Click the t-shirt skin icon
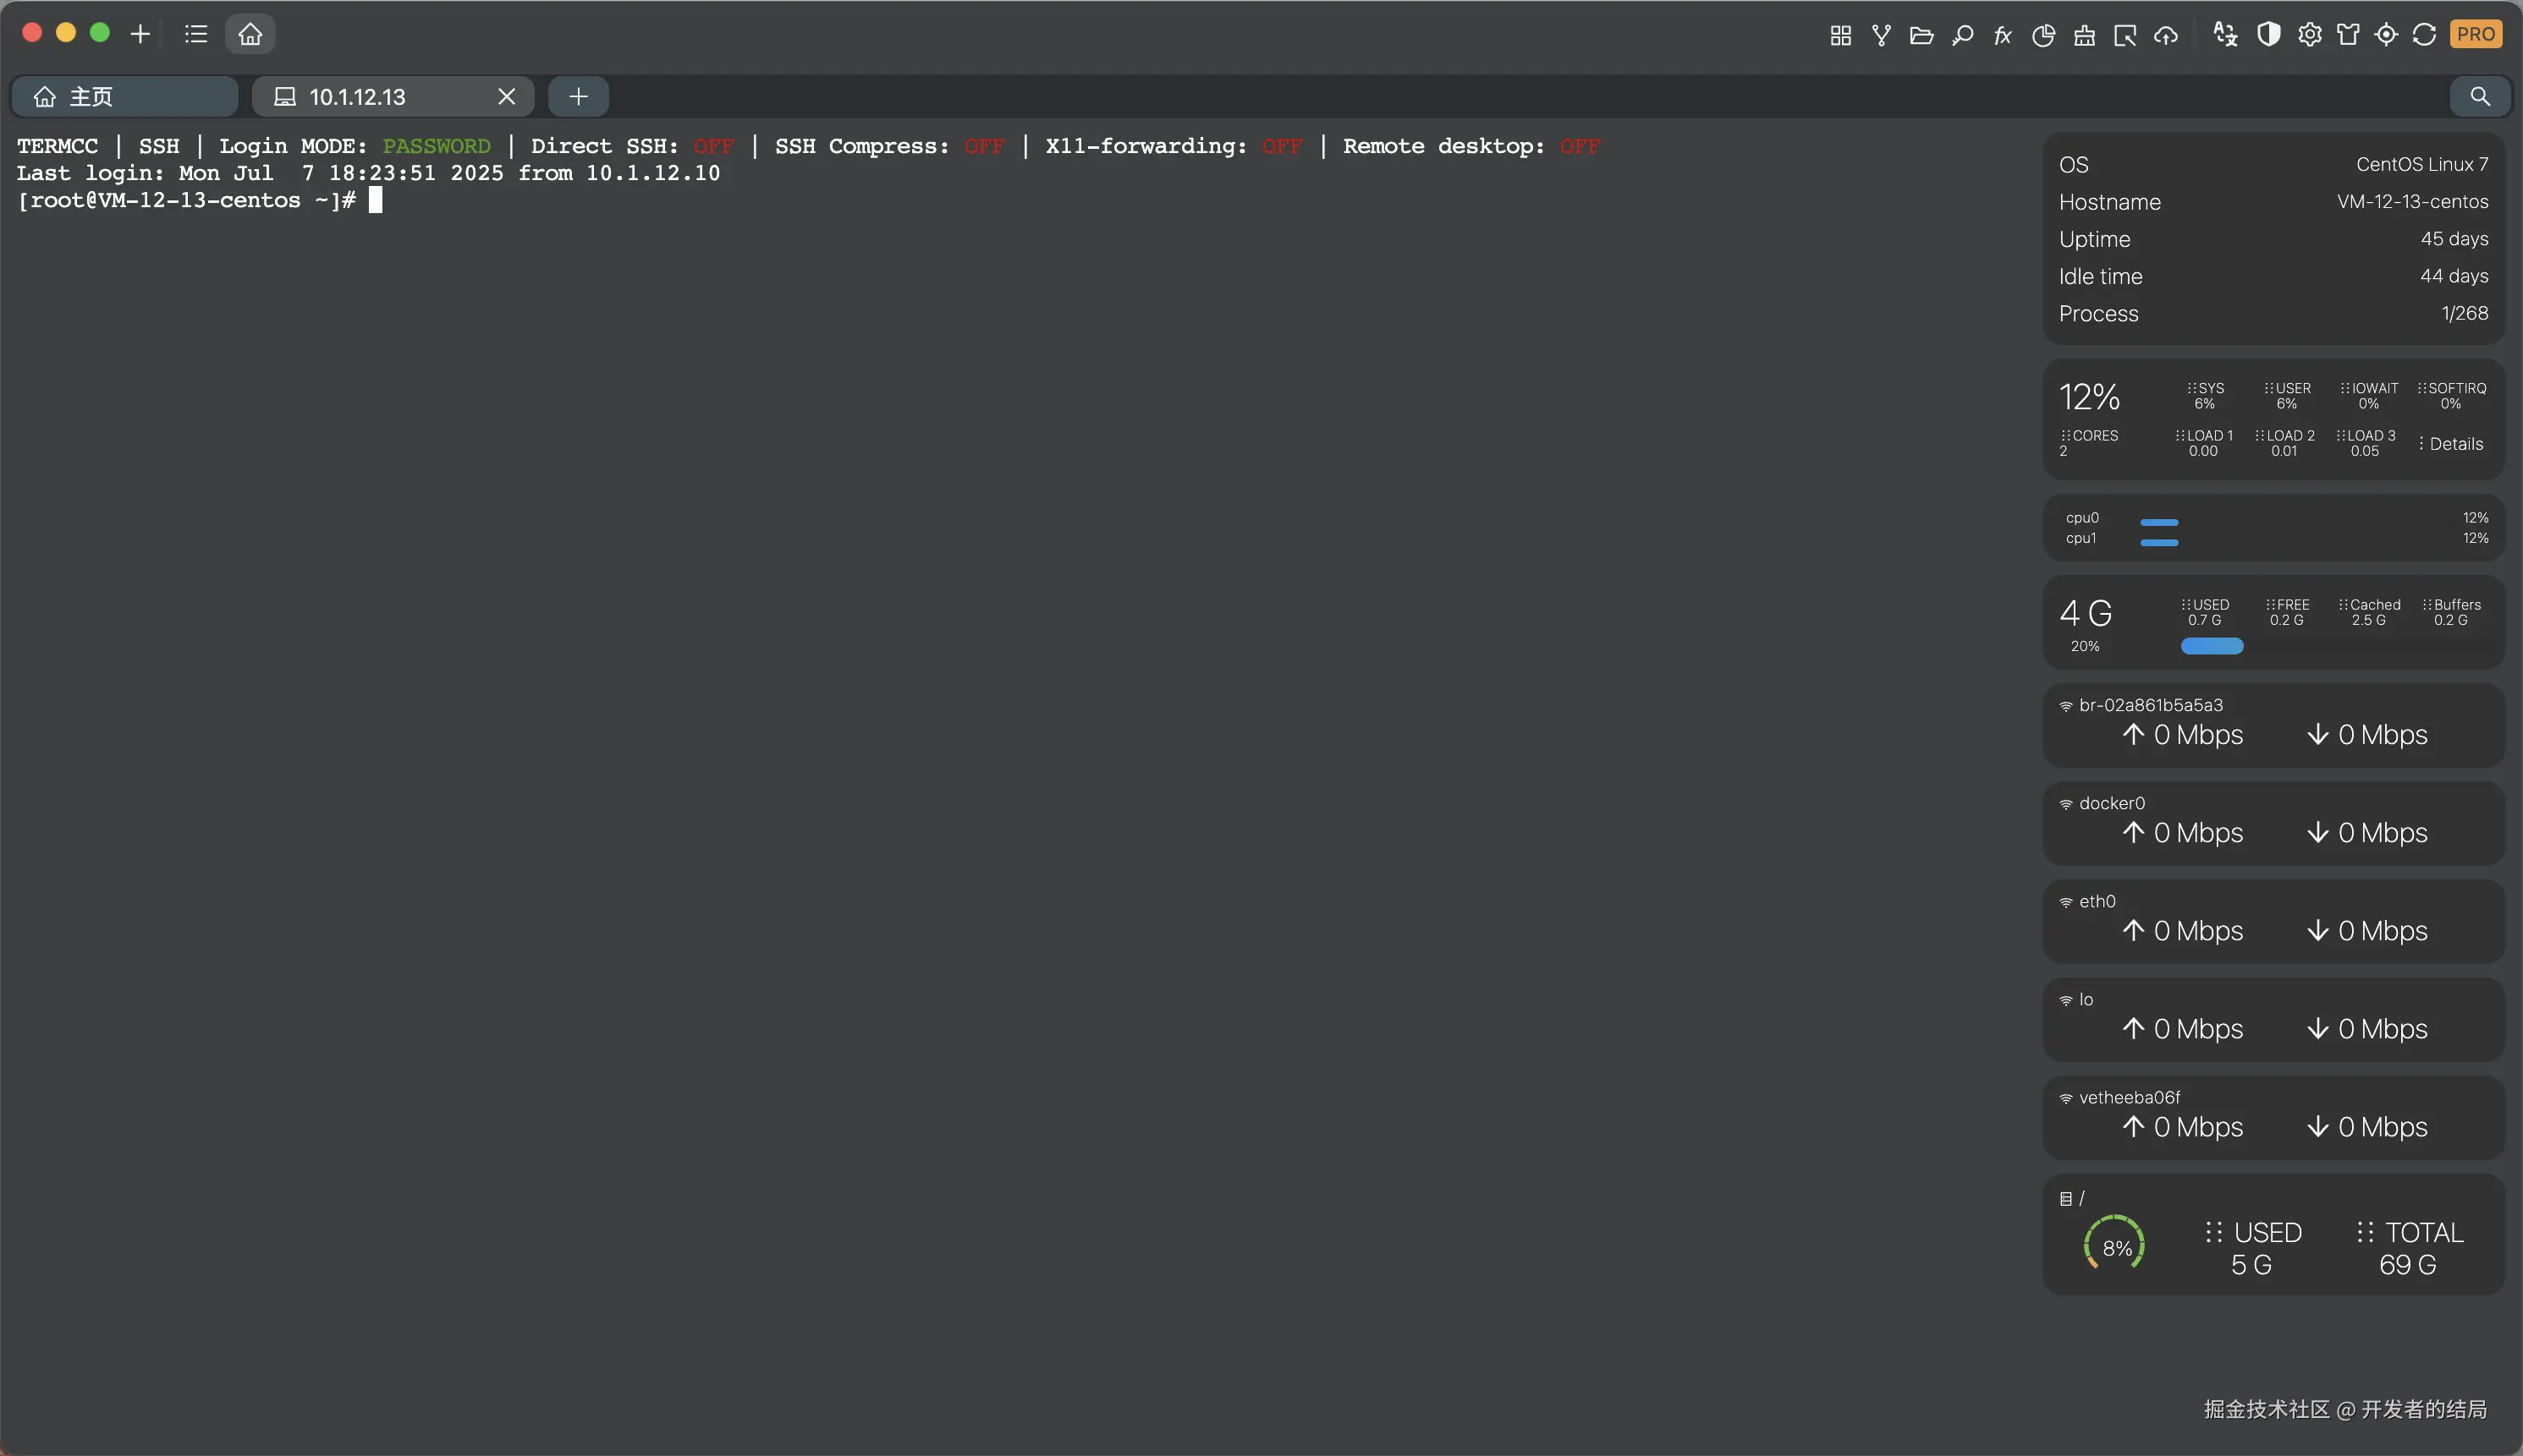Screen dimensions: 2523x1456 pyautogui.click(x=2348, y=35)
